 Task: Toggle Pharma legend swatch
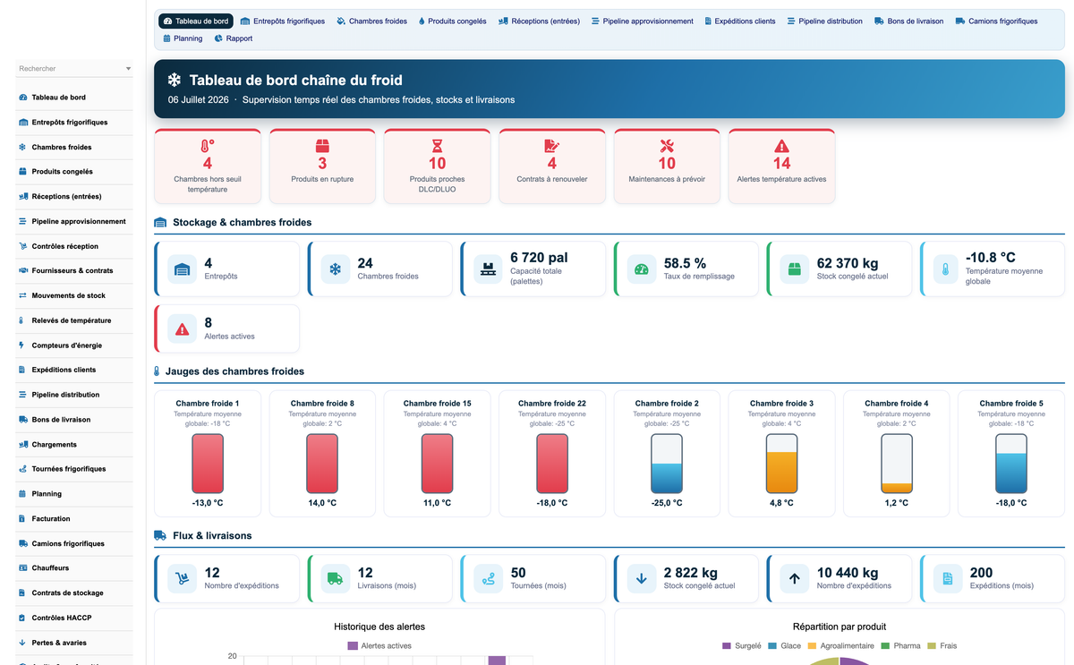[886, 645]
